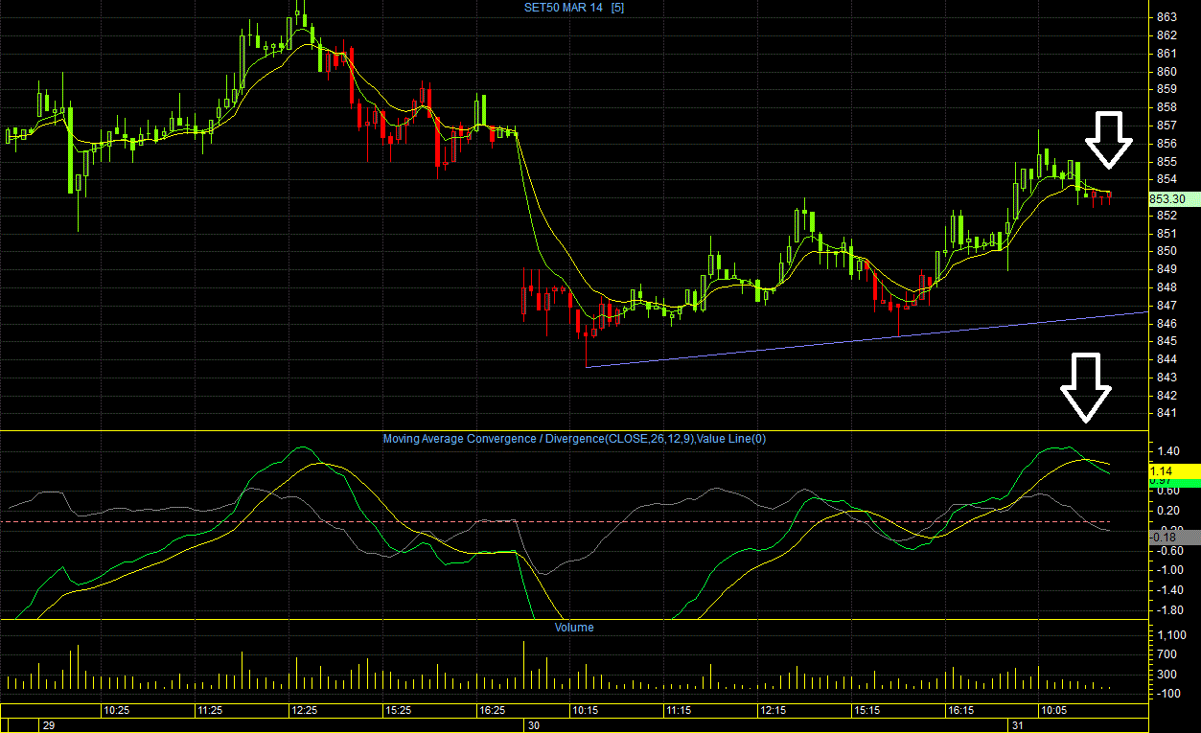Click the 10:15 time axis marker
The image size is (1201, 733).
[x=586, y=711]
